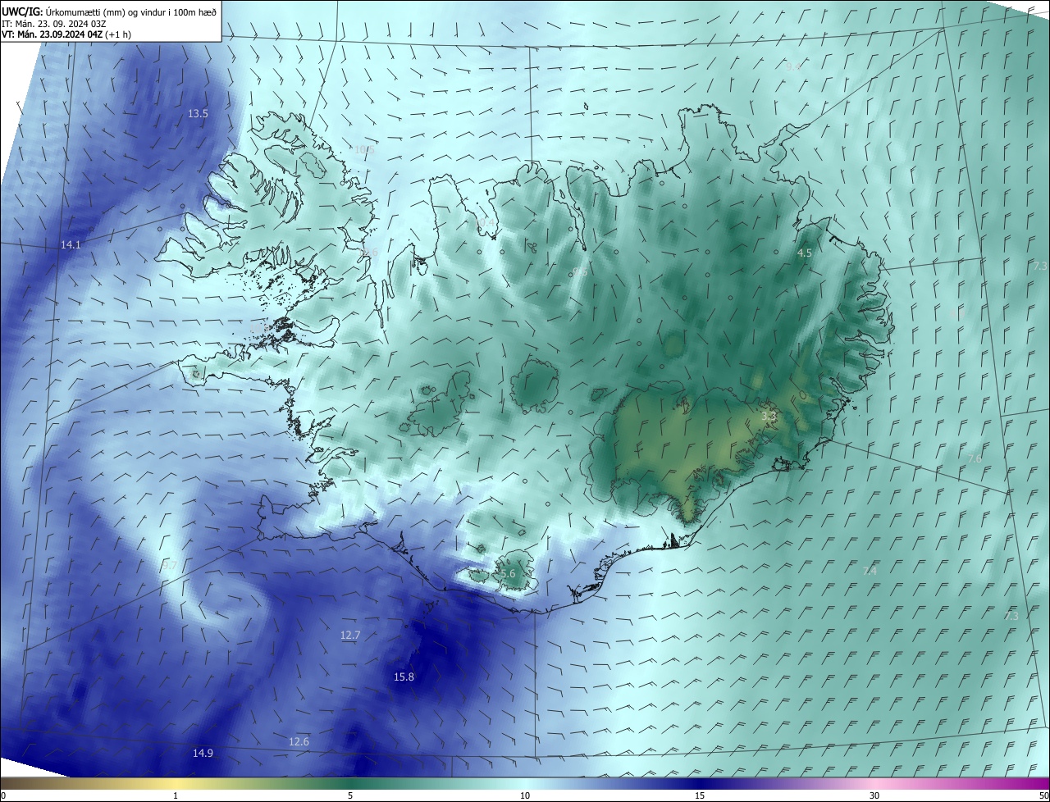This screenshot has height=802, width=1050.
Task: Click the 12.7 value label over the ocean
Action: tap(350, 636)
